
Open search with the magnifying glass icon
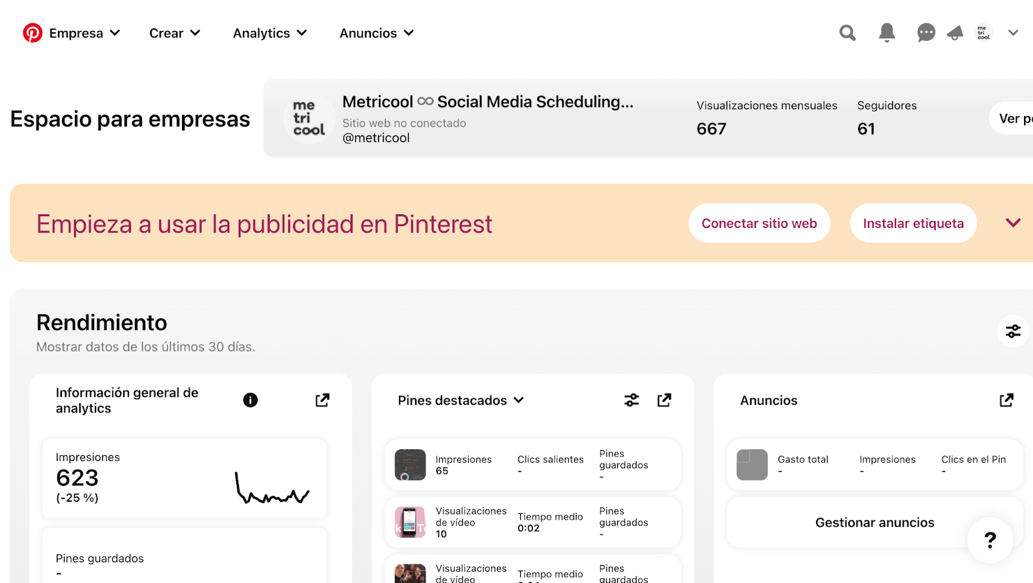point(847,33)
